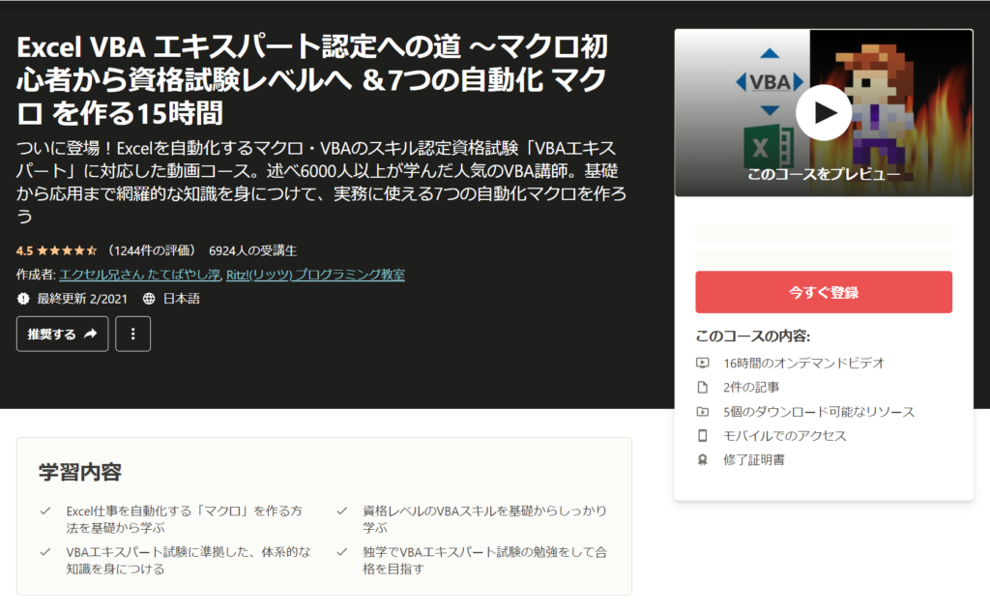Viewport: 990px width, 613px height.
Task: Click the (1244件の評価) ratings count
Action: point(152,250)
